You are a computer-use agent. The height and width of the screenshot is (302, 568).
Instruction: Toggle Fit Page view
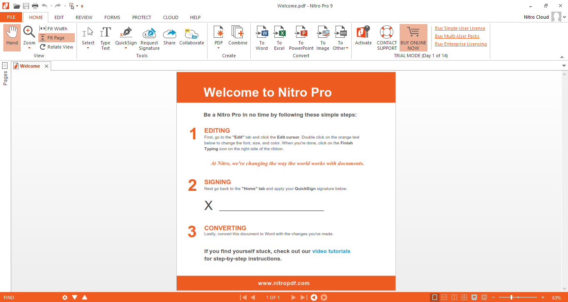(57, 38)
